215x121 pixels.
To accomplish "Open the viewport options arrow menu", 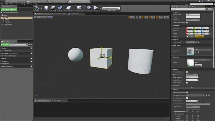I will coord(35,17).
